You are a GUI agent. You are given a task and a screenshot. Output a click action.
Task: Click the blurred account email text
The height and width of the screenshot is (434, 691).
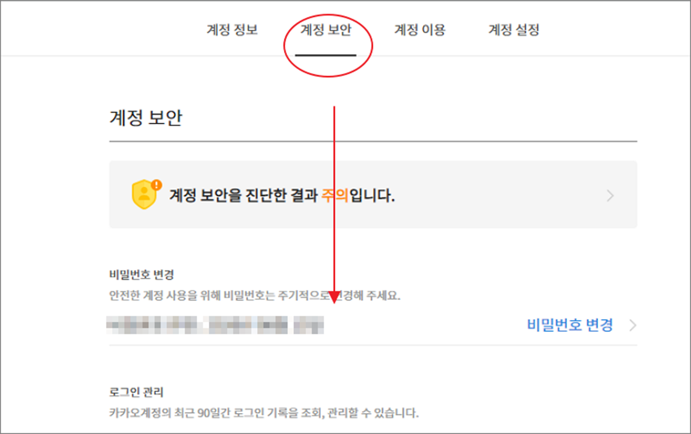point(215,325)
